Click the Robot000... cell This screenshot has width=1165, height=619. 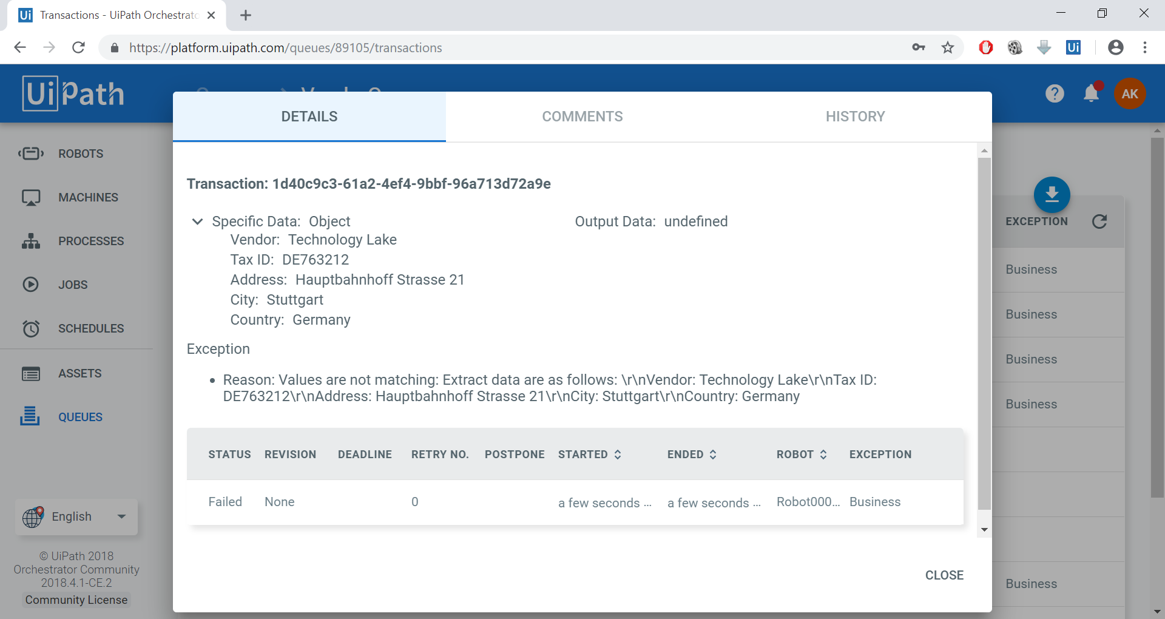pos(808,502)
